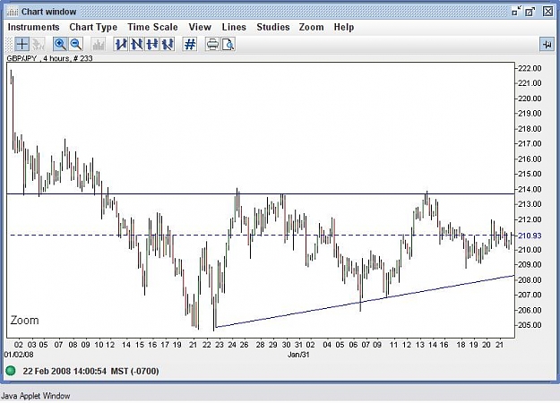Open the Instruments menu
This screenshot has width=560, height=403.
[x=33, y=27]
